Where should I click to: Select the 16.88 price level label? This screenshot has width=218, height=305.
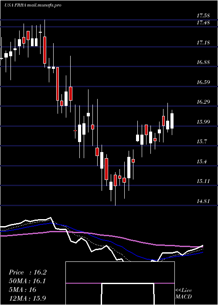(203, 62)
